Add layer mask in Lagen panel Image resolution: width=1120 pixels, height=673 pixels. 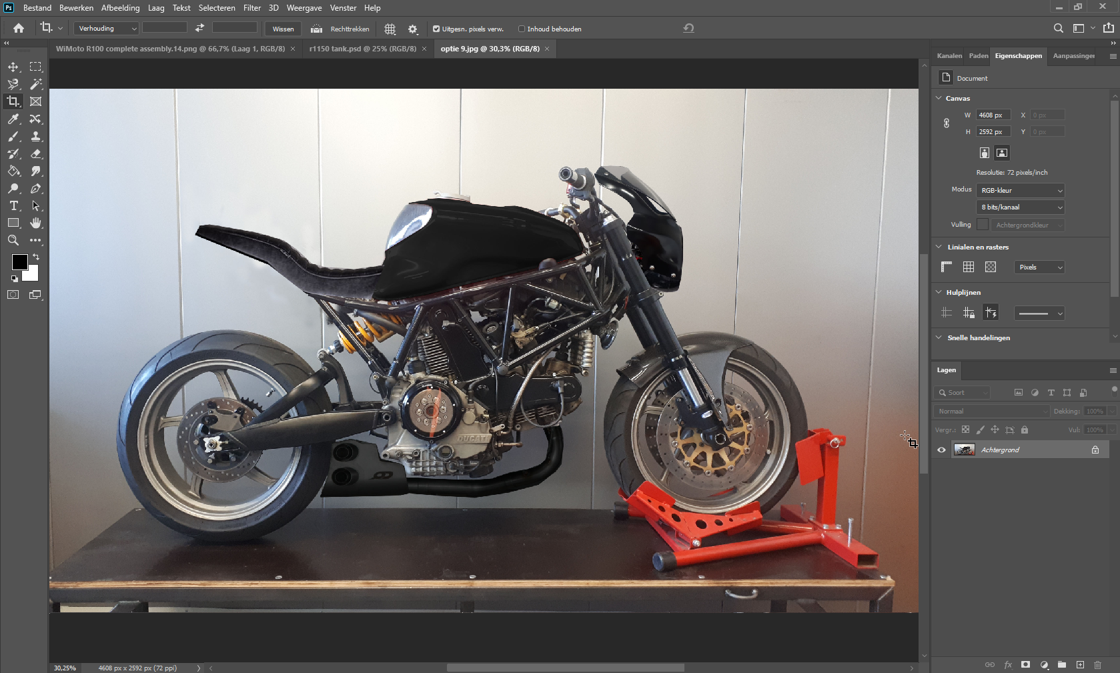1026,664
